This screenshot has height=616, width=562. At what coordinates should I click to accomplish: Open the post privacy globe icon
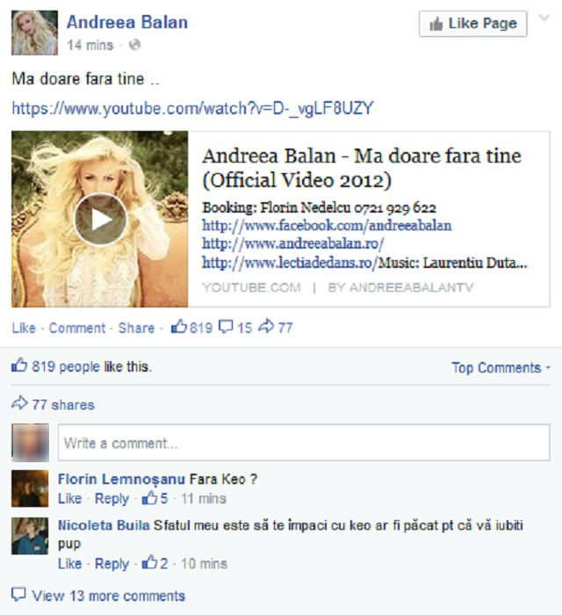134,45
